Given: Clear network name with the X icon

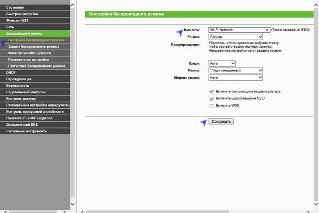Looking at the screenshot, I should click(x=267, y=30).
